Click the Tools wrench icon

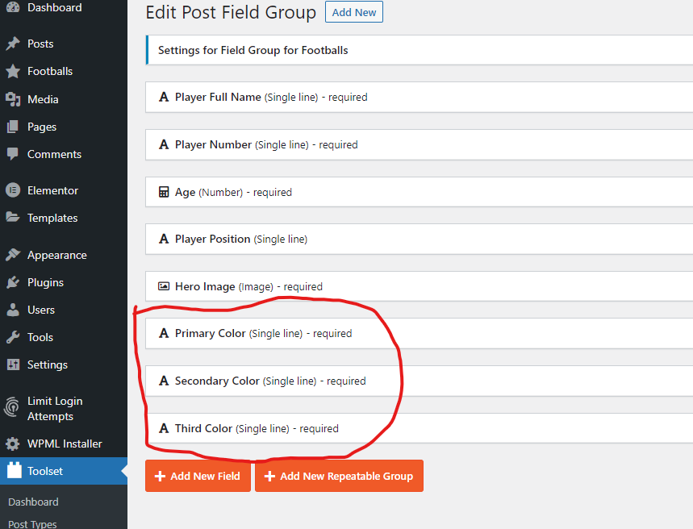tap(13, 337)
